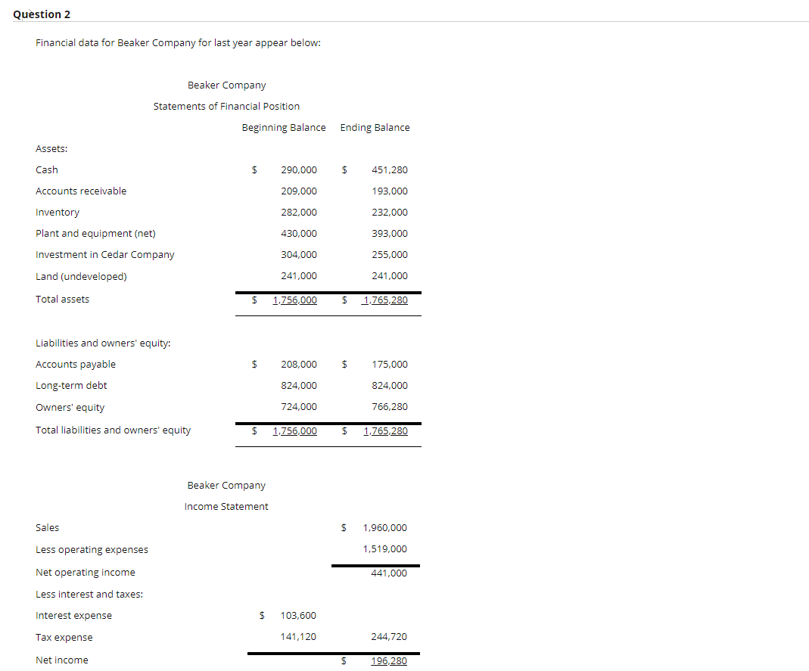Image resolution: width=809 pixels, height=671 pixels.
Task: Click the Beginning Balance column header
Action: pyautogui.click(x=284, y=127)
